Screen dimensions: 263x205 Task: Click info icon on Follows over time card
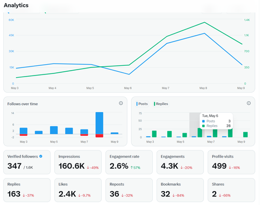tap(121, 103)
